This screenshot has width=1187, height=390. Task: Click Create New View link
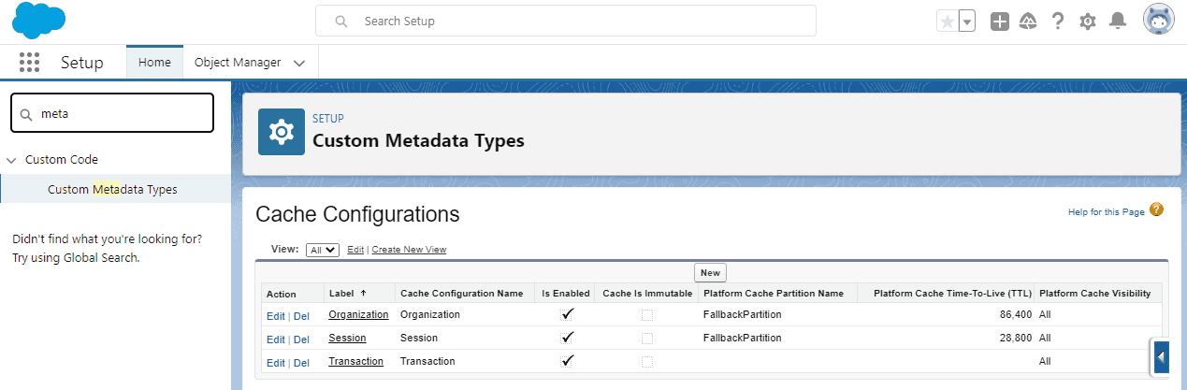coord(409,250)
